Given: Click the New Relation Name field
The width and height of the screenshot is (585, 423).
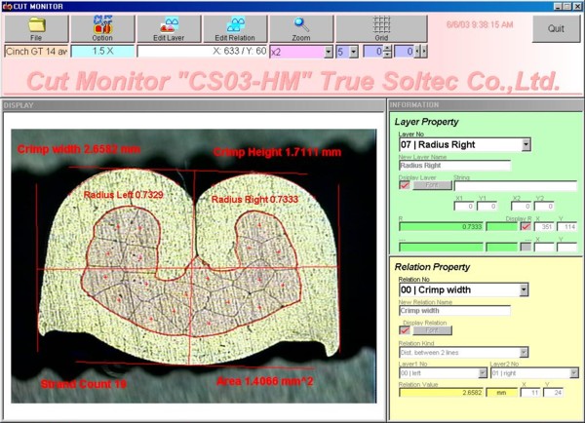Looking at the screenshot, I should pyautogui.click(x=454, y=311).
